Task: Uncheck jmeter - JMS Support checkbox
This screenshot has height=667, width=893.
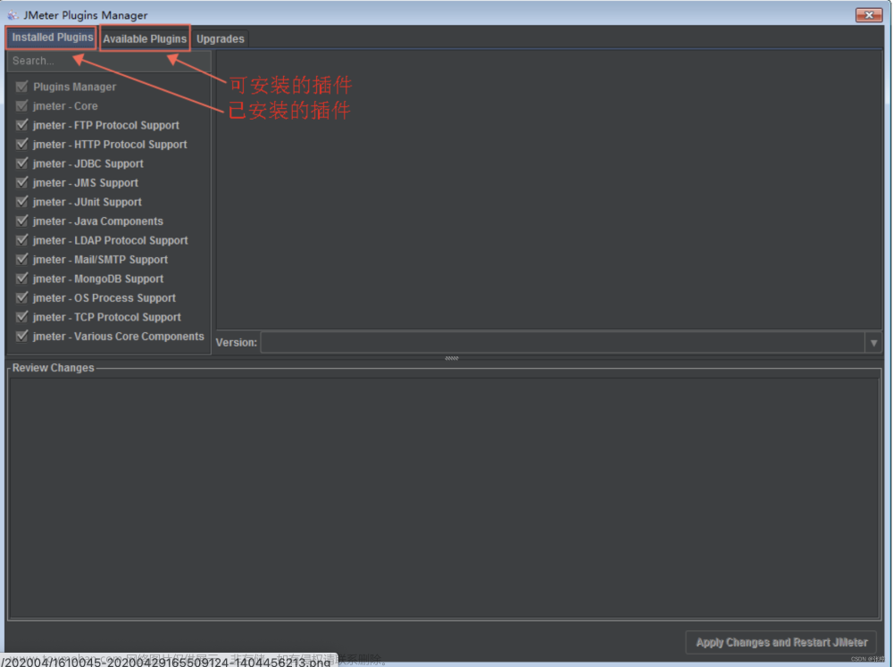Action: point(21,183)
